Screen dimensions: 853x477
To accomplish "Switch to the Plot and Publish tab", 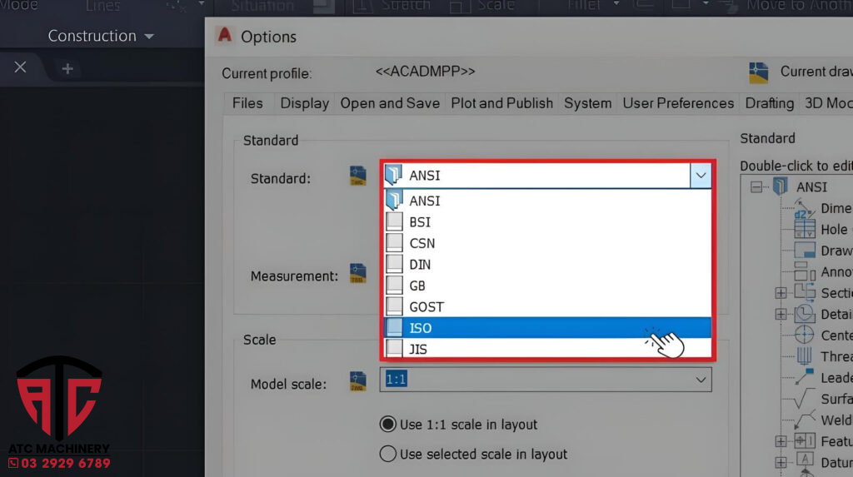I will click(x=501, y=103).
